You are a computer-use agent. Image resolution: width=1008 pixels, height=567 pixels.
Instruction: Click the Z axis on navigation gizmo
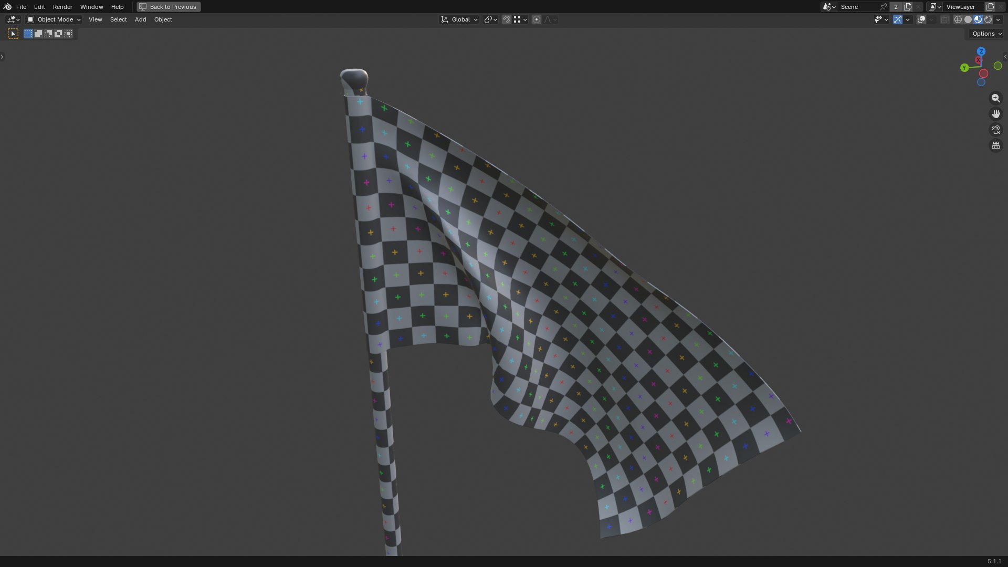(x=981, y=51)
